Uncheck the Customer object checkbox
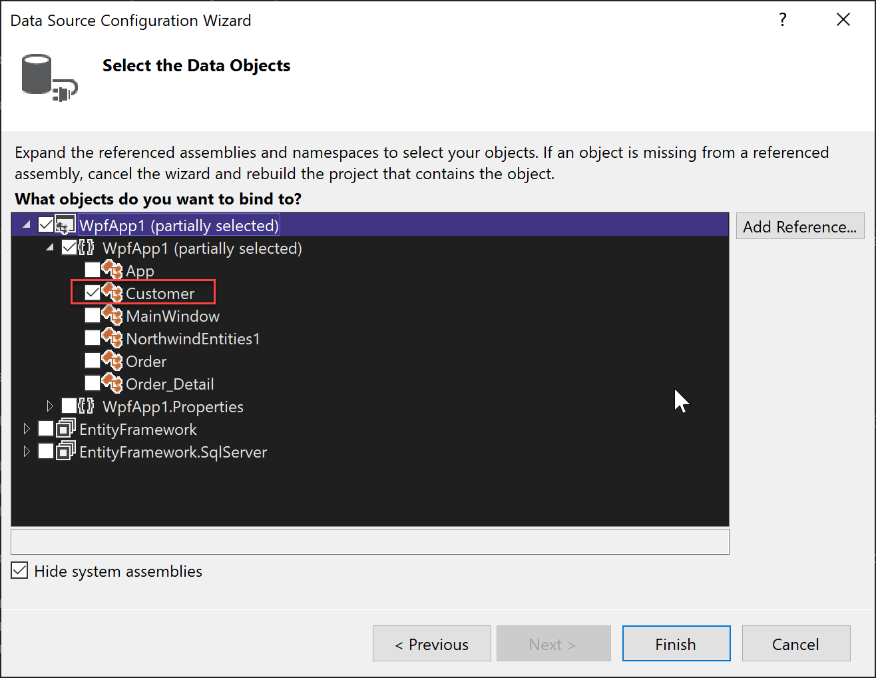Viewport: 876px width, 678px height. [x=92, y=293]
